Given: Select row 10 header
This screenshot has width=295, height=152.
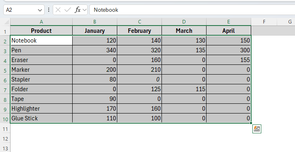Looking at the screenshot, I should pos(5,118).
